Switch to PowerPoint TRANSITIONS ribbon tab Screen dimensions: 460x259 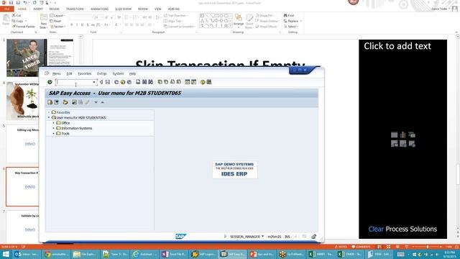pos(75,9)
